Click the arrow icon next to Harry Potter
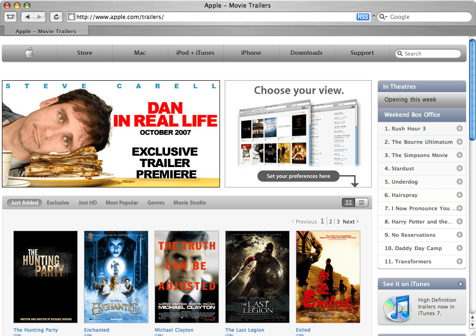Viewport: 476px width, 336px height. click(x=459, y=222)
